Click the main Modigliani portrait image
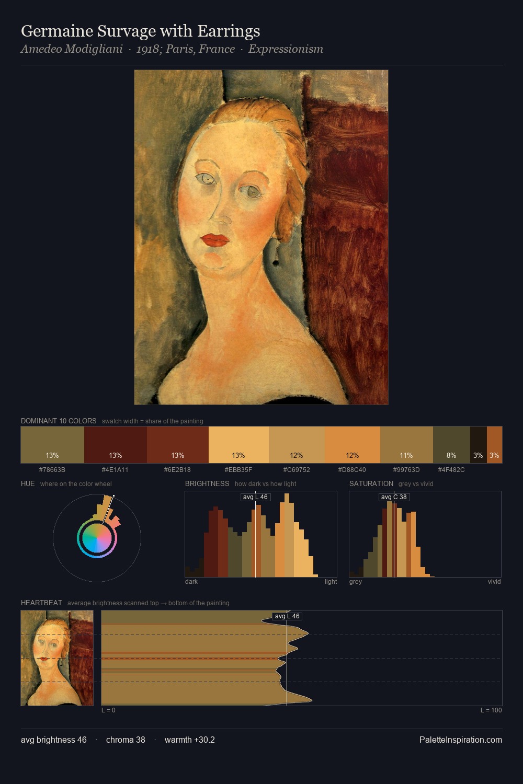The image size is (523, 784). pyautogui.click(x=261, y=237)
